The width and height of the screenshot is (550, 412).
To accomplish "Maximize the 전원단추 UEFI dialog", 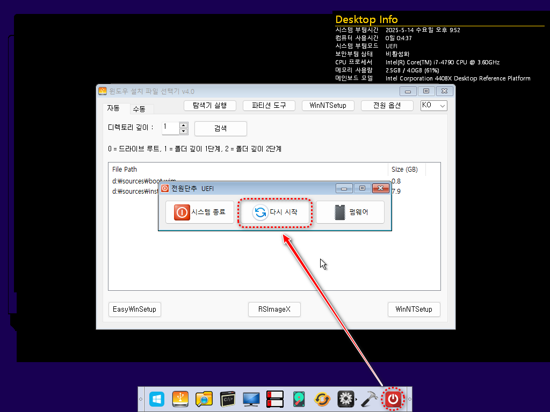I will pos(363,188).
